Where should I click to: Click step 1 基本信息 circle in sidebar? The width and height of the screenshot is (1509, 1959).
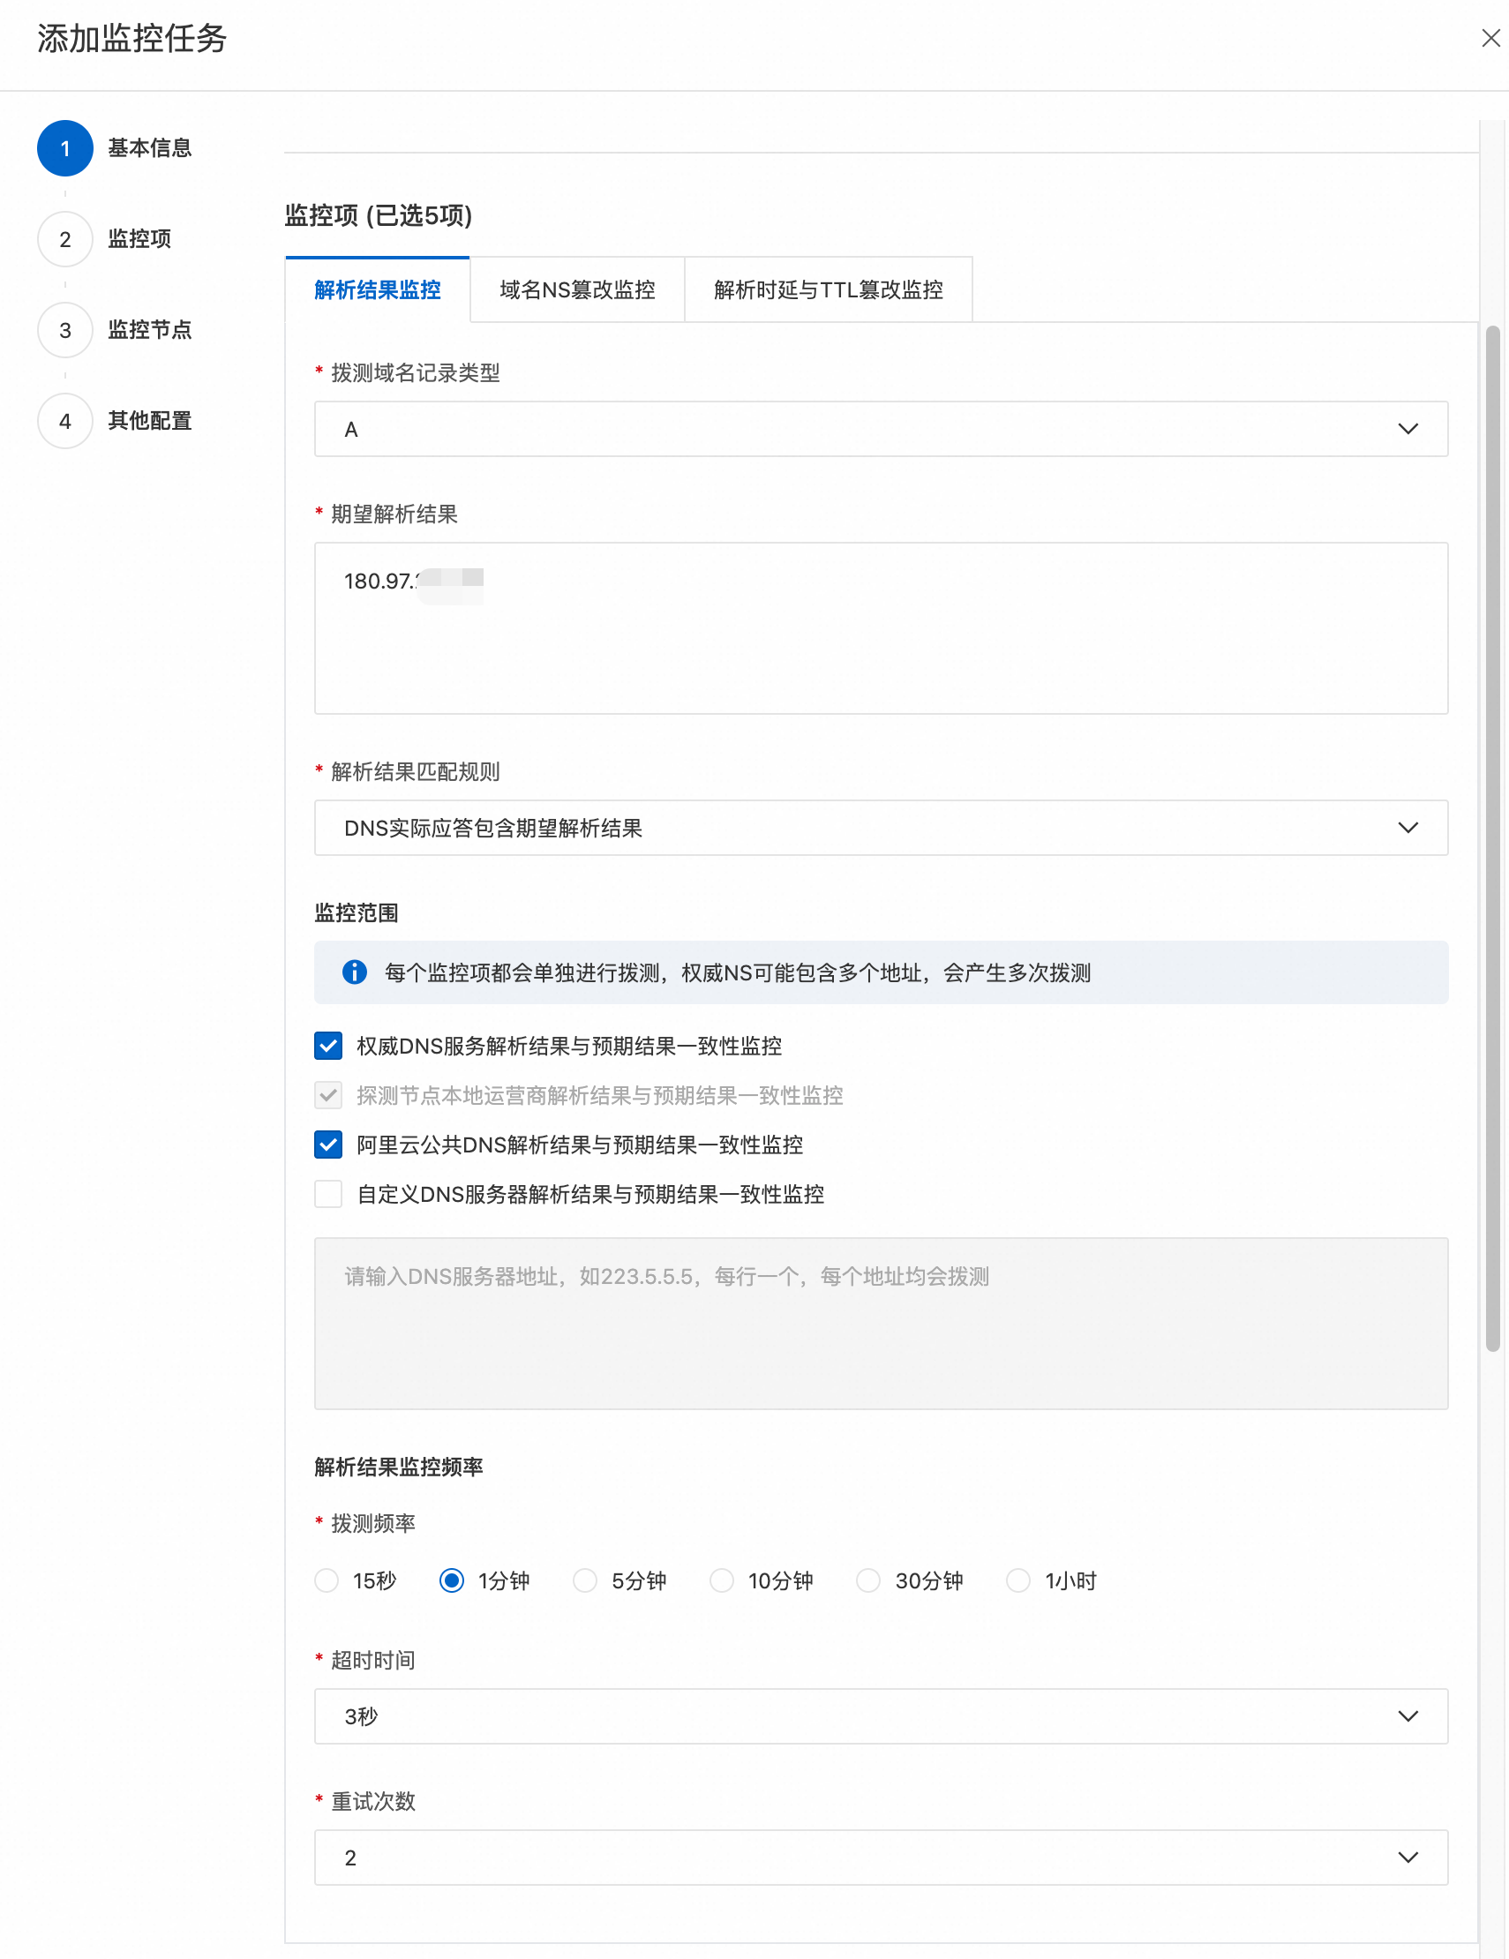(64, 148)
